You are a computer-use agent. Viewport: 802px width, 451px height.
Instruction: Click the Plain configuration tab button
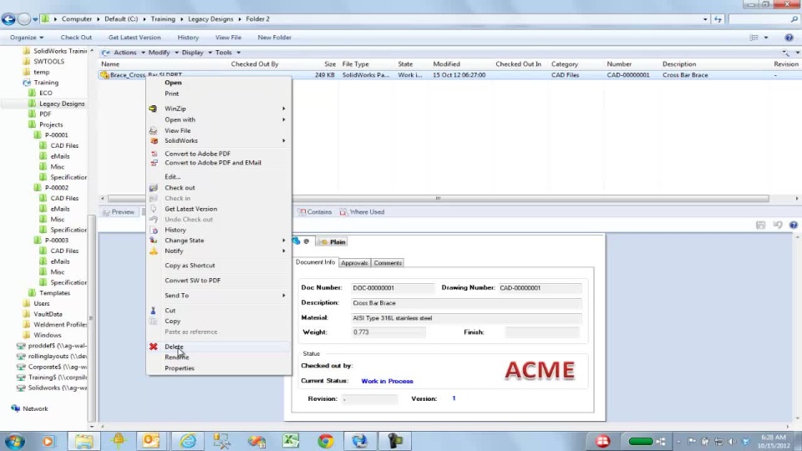tap(332, 241)
